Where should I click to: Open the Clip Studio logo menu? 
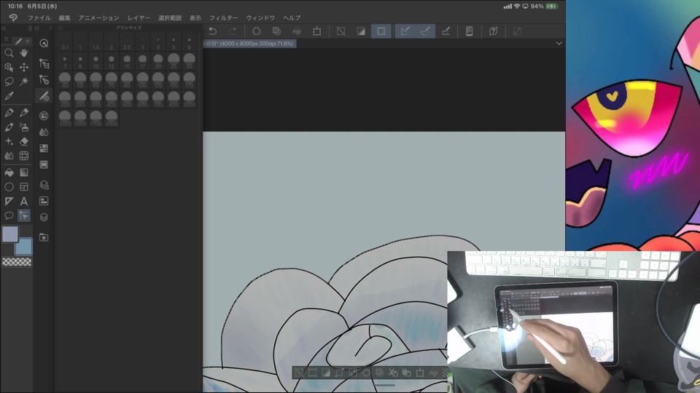click(13, 17)
